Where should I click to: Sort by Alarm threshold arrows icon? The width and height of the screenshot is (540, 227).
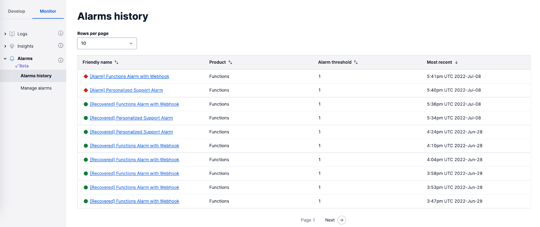[x=356, y=62]
